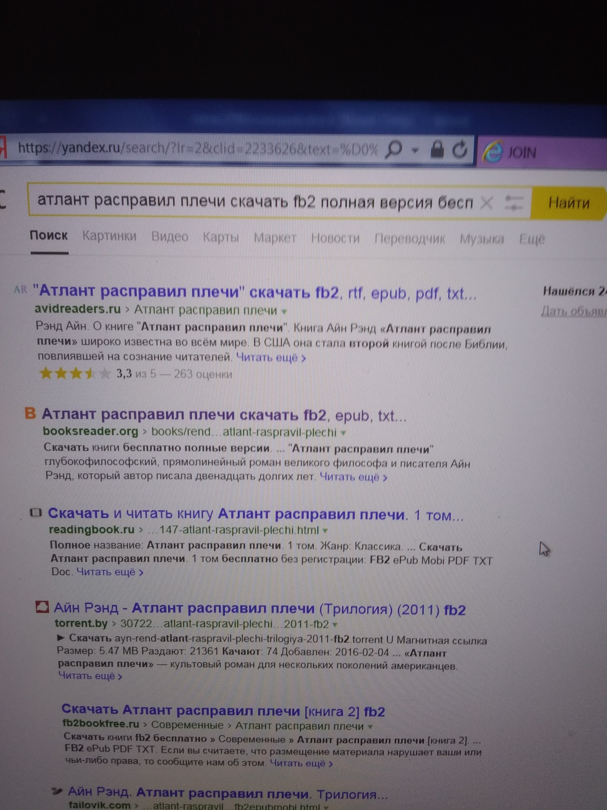Open the Переводчик tab

[409, 239]
